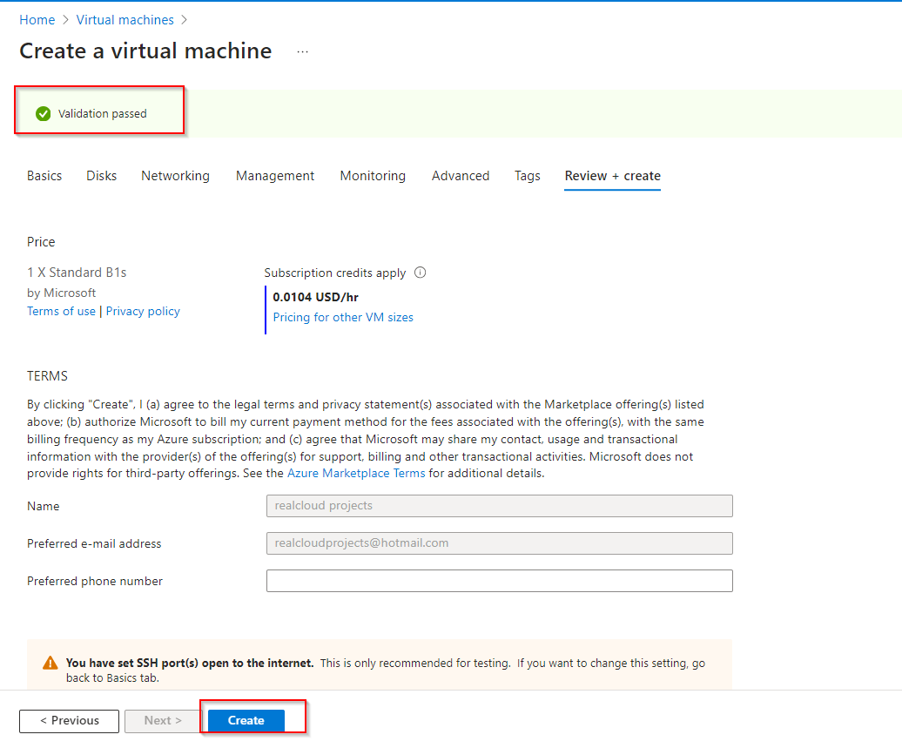Go to Home breadcrumb
This screenshot has height=748, width=902.
pyautogui.click(x=37, y=20)
